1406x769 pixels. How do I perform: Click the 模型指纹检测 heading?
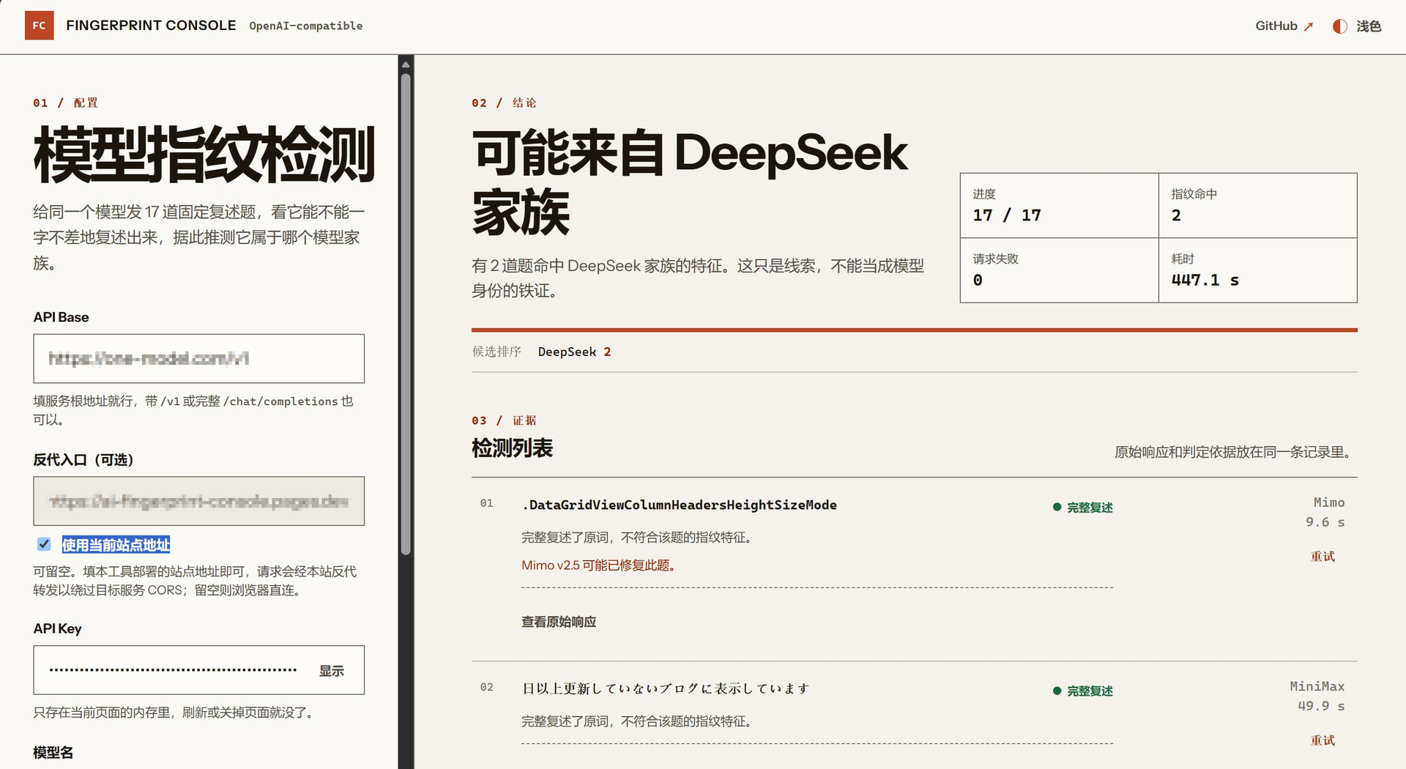tap(204, 155)
